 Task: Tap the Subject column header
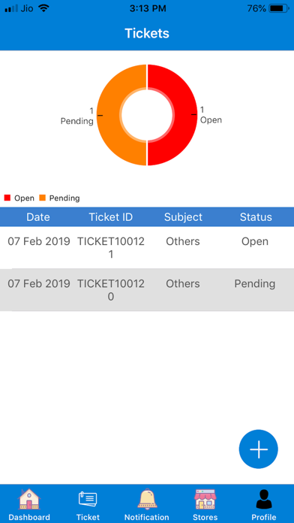183,217
